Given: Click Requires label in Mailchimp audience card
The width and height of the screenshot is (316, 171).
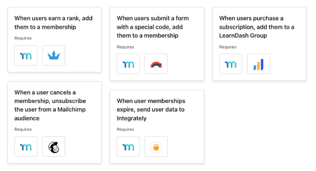Looking at the screenshot, I should (x=23, y=129).
